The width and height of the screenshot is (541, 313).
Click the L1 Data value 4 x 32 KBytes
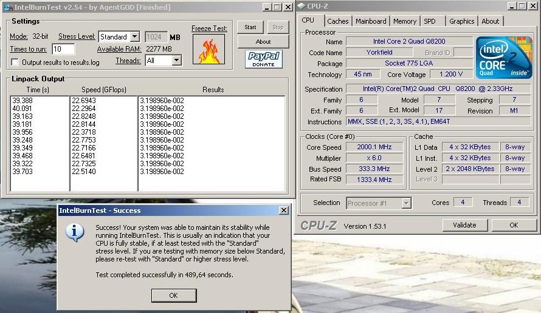(x=470, y=147)
